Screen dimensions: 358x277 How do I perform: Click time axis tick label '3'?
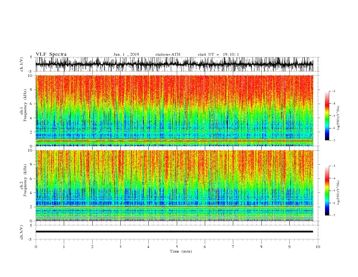click(120, 247)
